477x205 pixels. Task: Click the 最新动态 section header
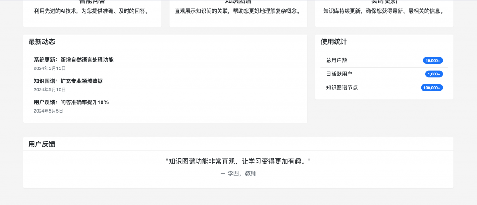(x=42, y=41)
